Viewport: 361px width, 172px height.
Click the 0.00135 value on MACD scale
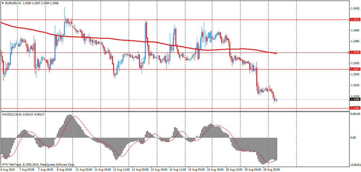[x=355, y=114]
